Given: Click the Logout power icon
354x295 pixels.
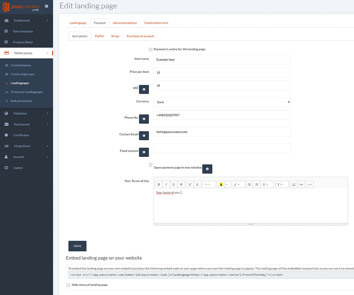Looking at the screenshot, I should coord(6,168).
